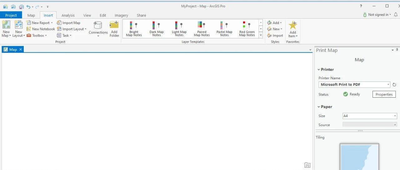This screenshot has height=170, width=400.
Task: Open project from quick access toolbar
Action: click(13, 6)
